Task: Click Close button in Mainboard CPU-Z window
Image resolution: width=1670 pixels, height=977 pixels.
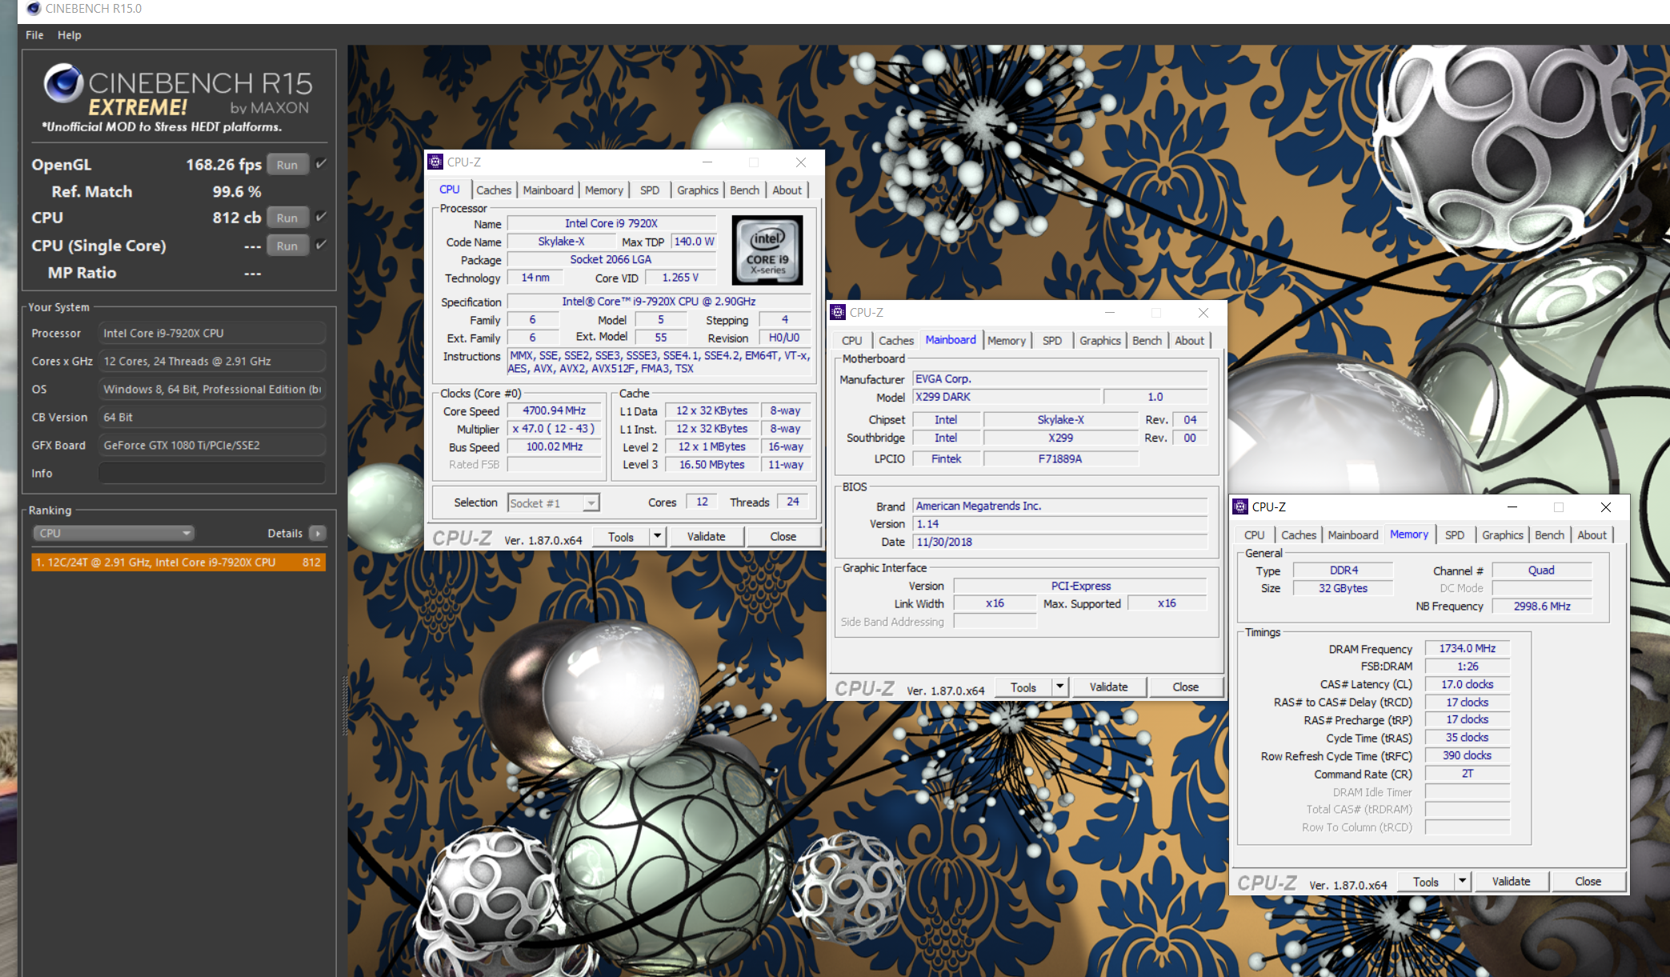Action: point(1185,687)
